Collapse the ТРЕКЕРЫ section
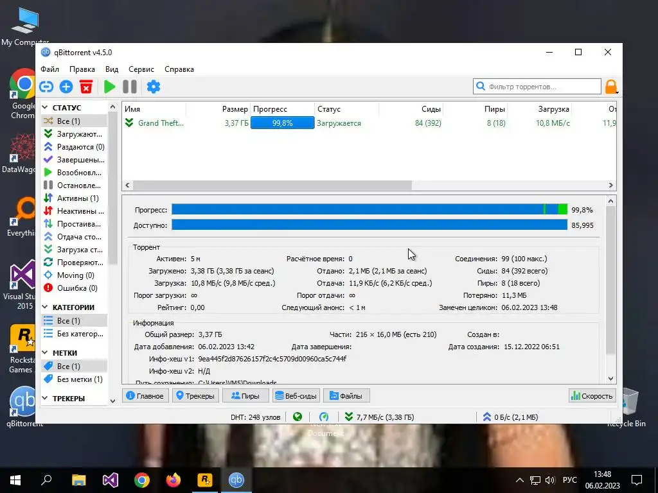This screenshot has width=658, height=493. (45, 398)
